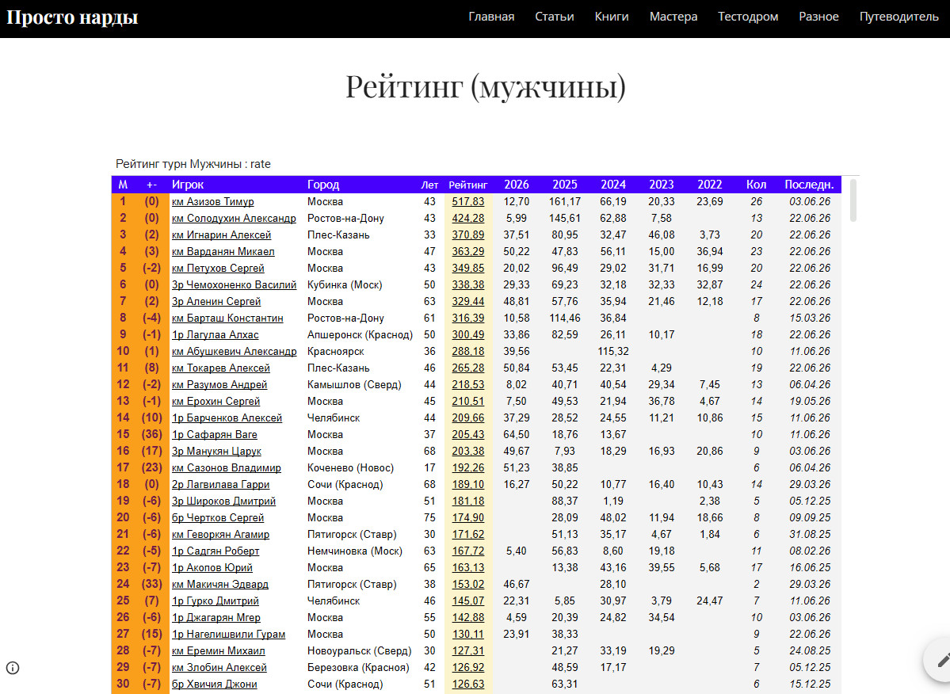Click the table vertical scrollbar

tap(853, 200)
